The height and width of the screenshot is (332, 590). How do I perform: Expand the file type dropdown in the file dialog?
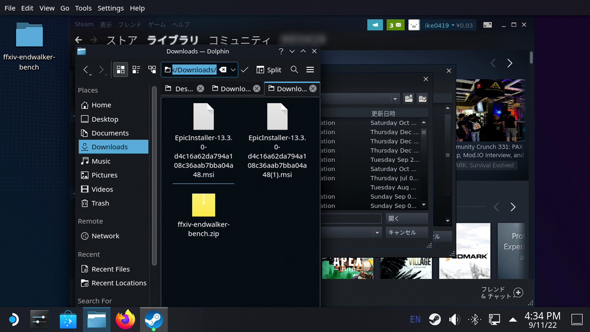click(377, 233)
